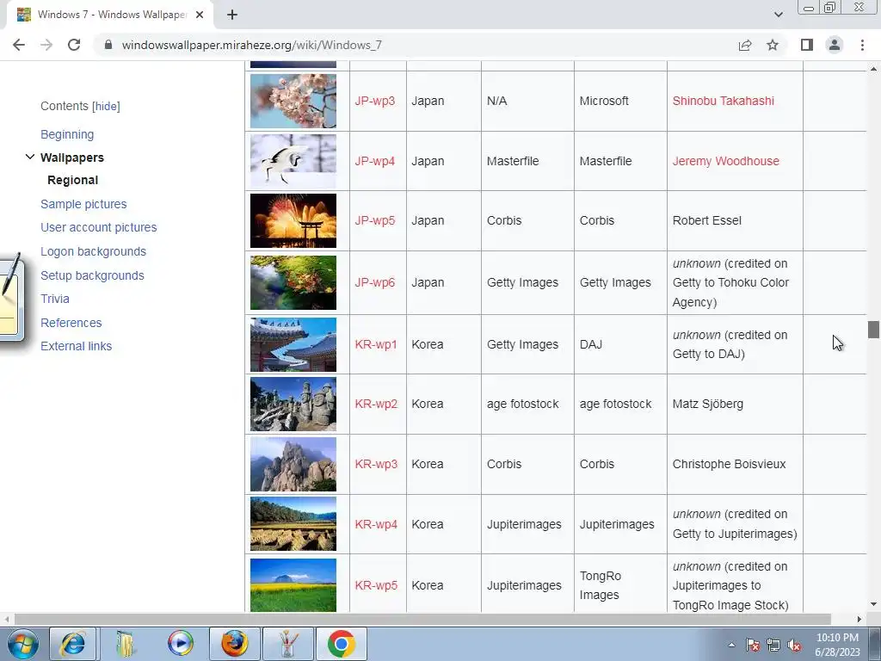Click the browser forward arrow
881x661 pixels.
pyautogui.click(x=46, y=45)
